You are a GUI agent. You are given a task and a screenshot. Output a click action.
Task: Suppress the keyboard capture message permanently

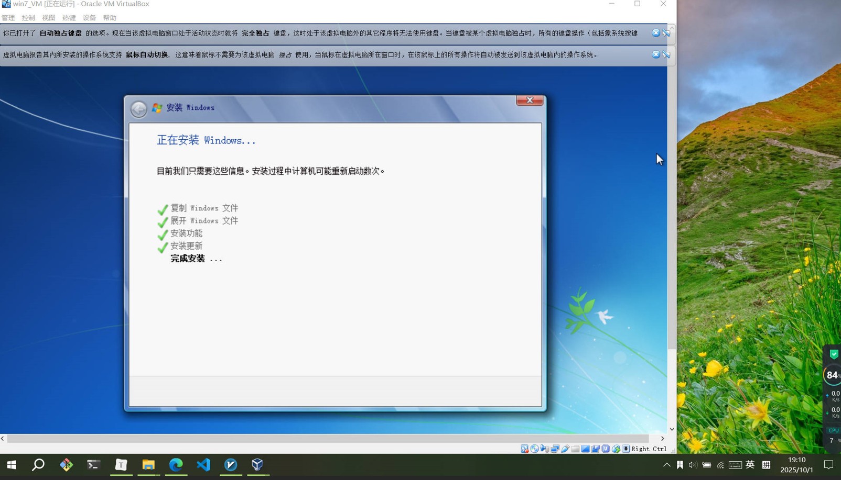tap(666, 33)
